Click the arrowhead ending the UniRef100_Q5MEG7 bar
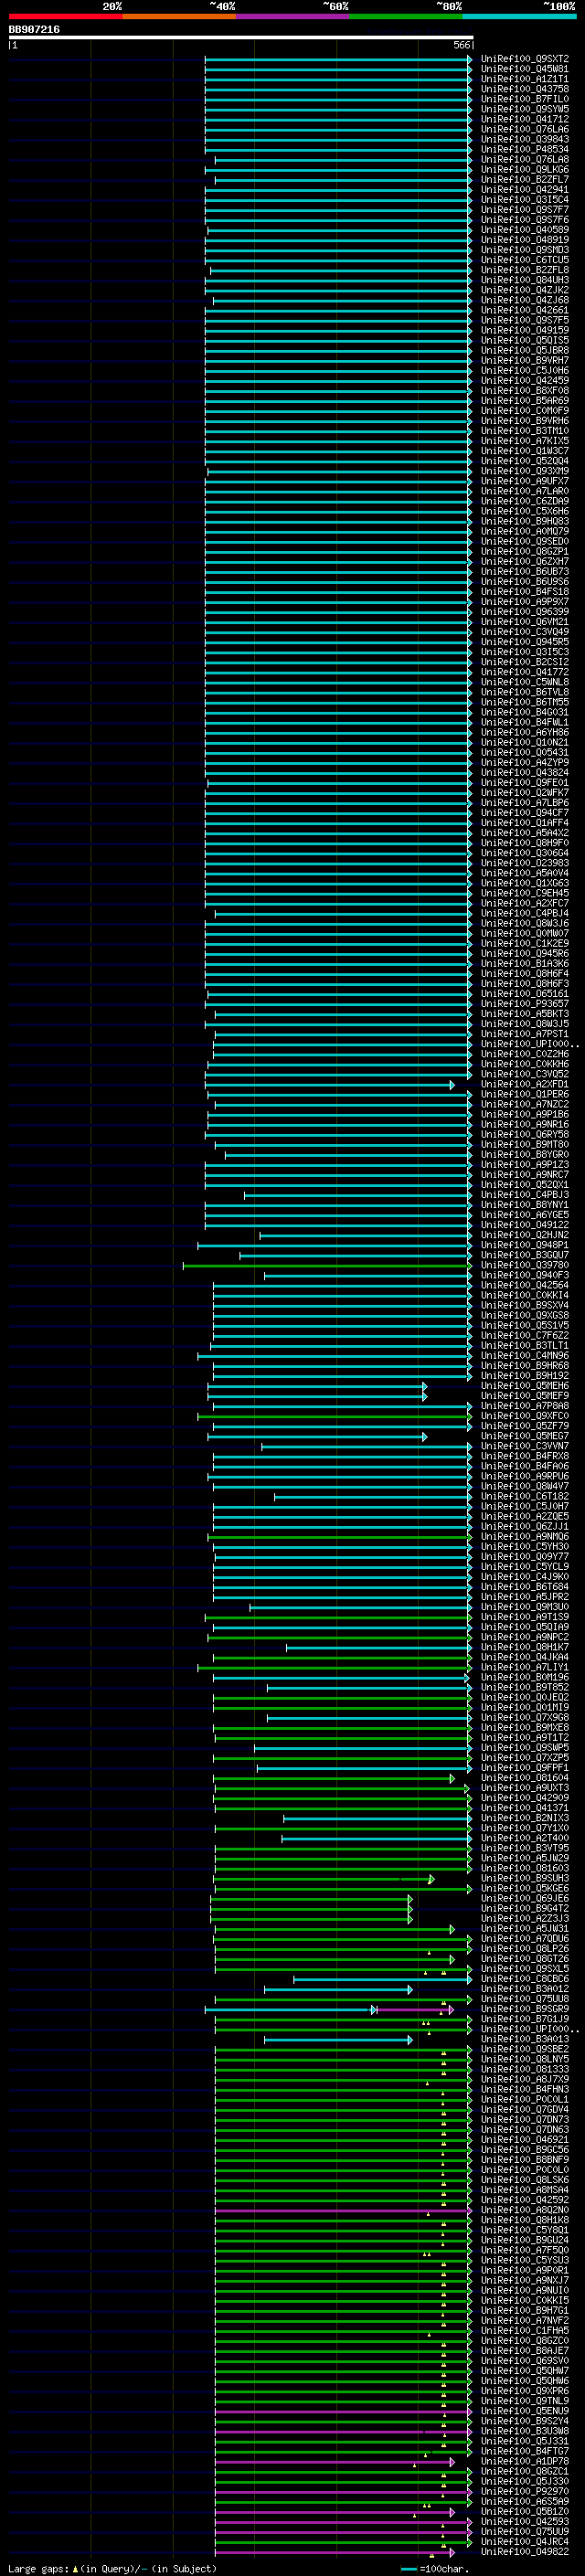The height and width of the screenshot is (2576, 585). [425, 1437]
